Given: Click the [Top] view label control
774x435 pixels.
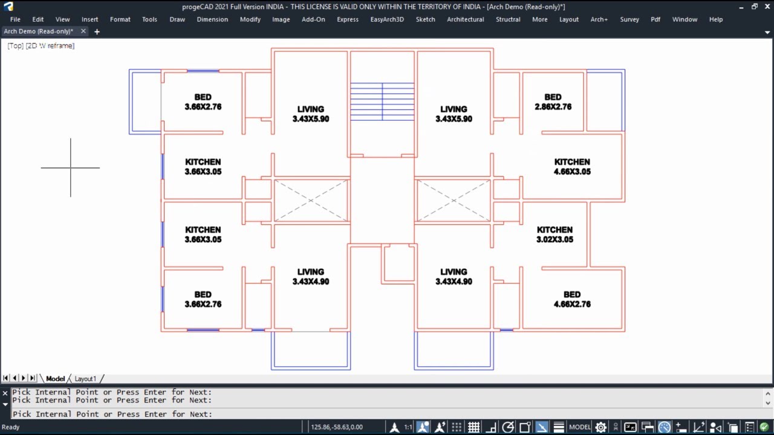Looking at the screenshot, I should pos(16,46).
